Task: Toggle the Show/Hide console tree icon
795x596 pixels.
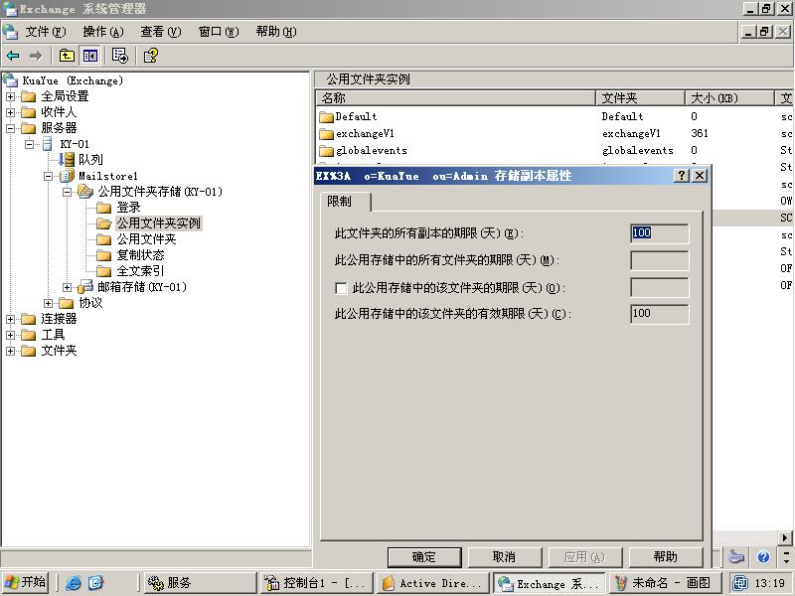Action: pos(90,56)
